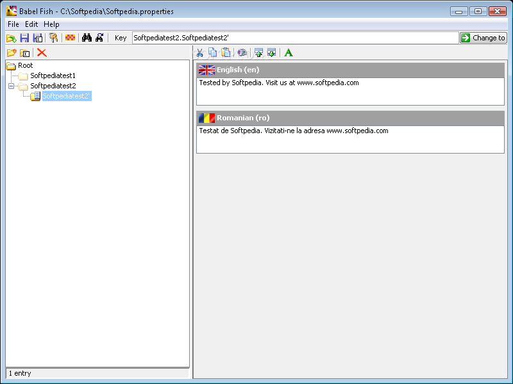Open the Help menu
Screen dimensions: 513x384
51,24
